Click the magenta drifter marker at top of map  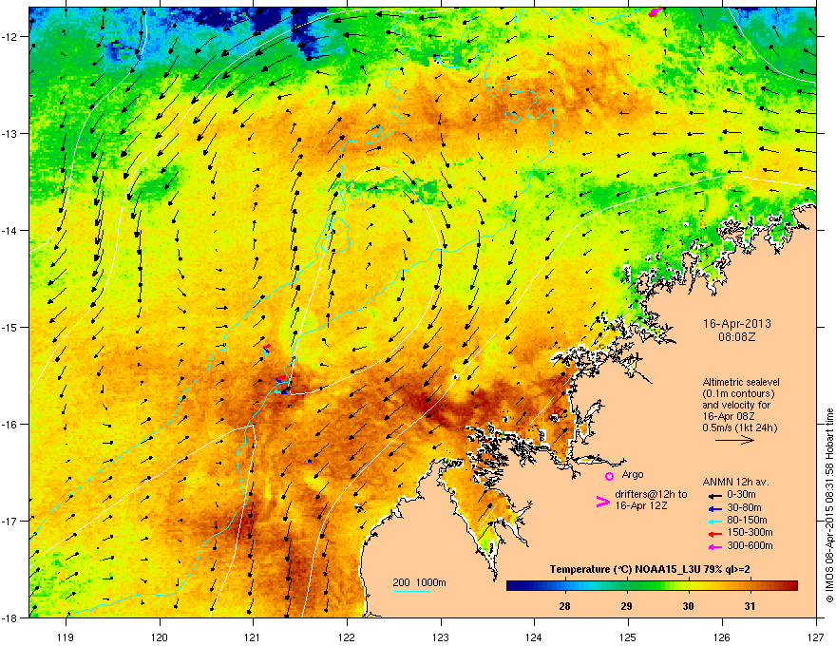point(655,11)
